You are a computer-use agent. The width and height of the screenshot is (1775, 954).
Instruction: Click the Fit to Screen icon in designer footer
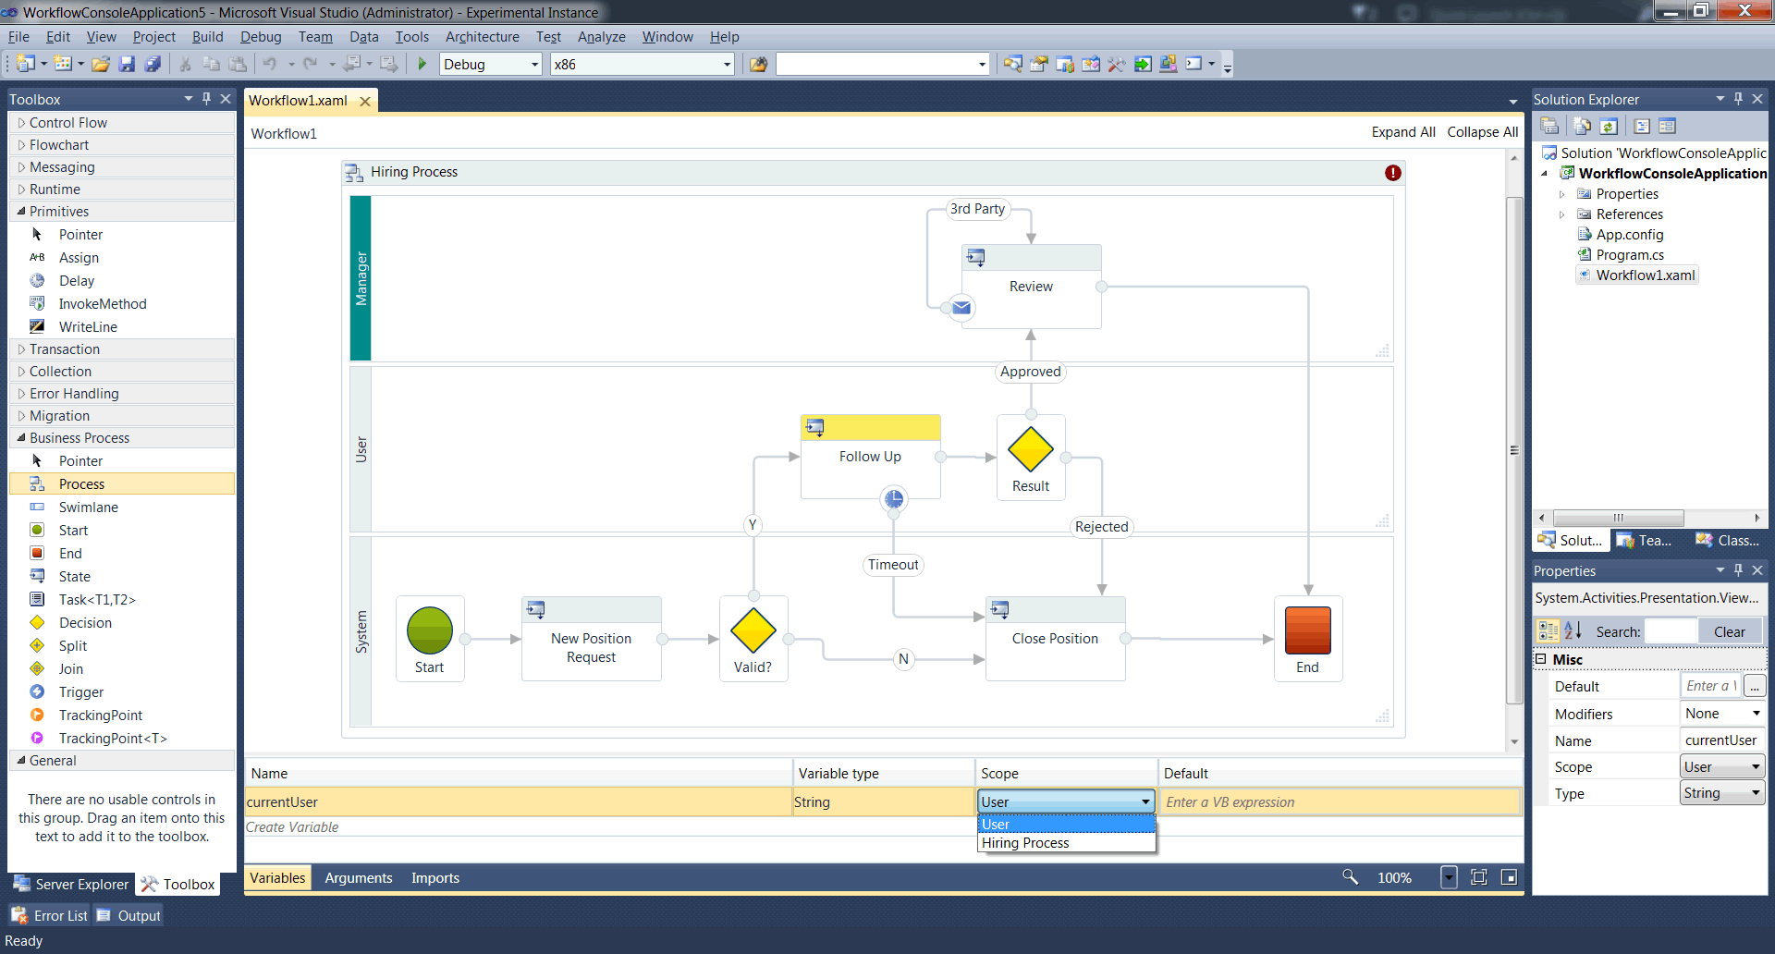pos(1479,877)
